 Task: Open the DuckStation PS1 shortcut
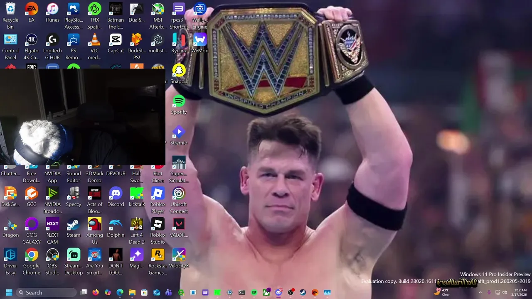point(137,47)
